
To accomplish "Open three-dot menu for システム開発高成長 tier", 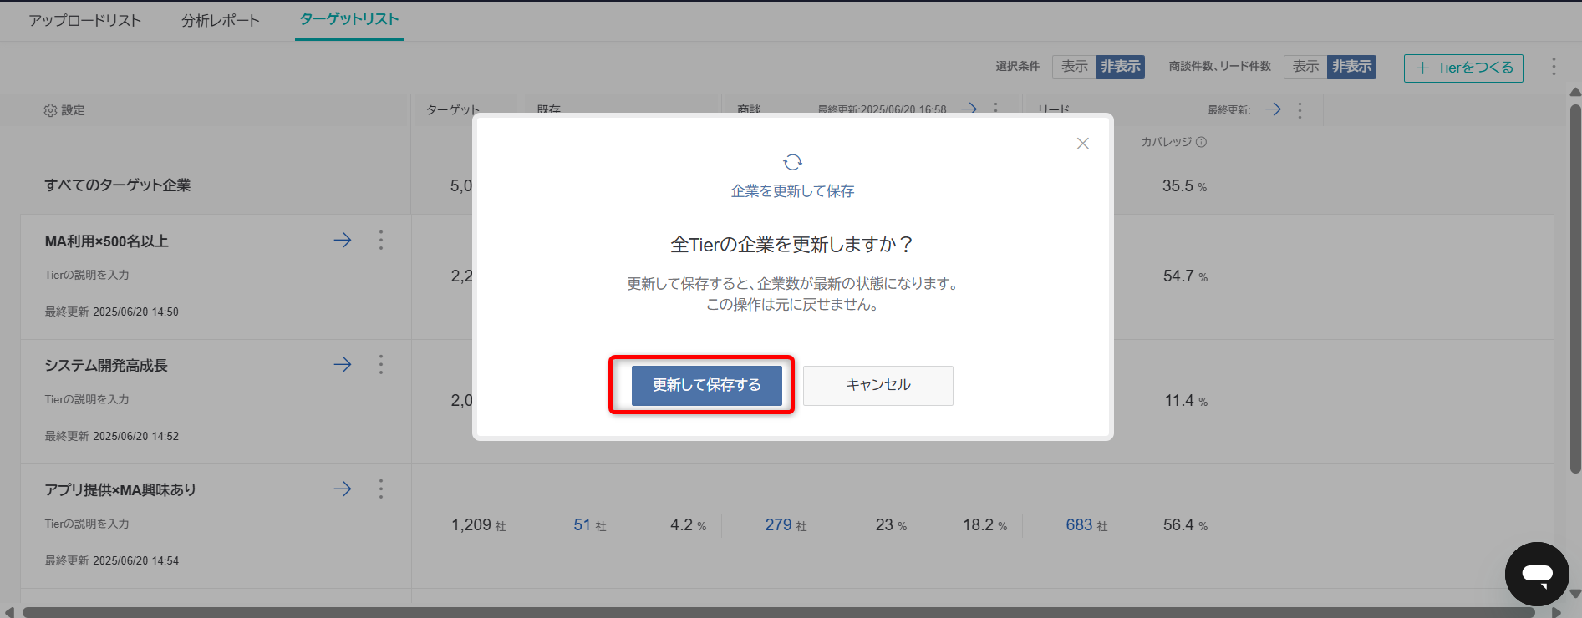I will pos(381,365).
